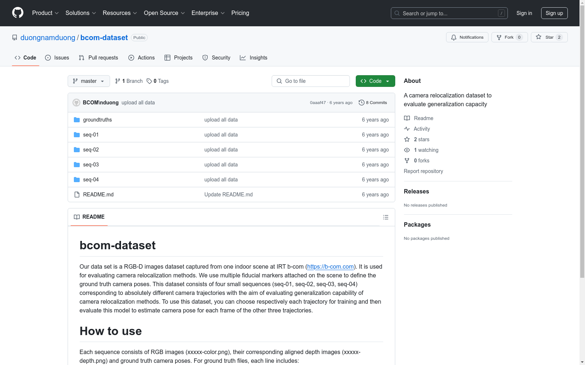Fork the repository
Viewport: 585px width, 365px height.
(x=509, y=37)
